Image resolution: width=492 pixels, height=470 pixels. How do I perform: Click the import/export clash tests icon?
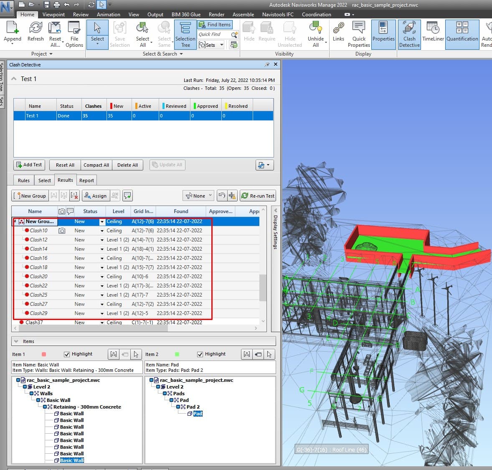click(x=264, y=165)
